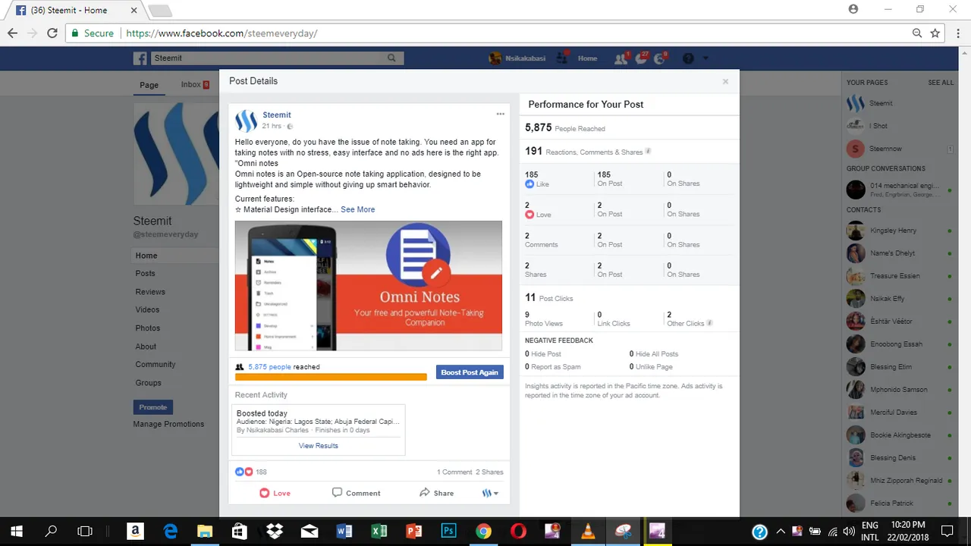Click the Nsikakabasi profile link in top bar
The width and height of the screenshot is (971, 546).
(517, 58)
